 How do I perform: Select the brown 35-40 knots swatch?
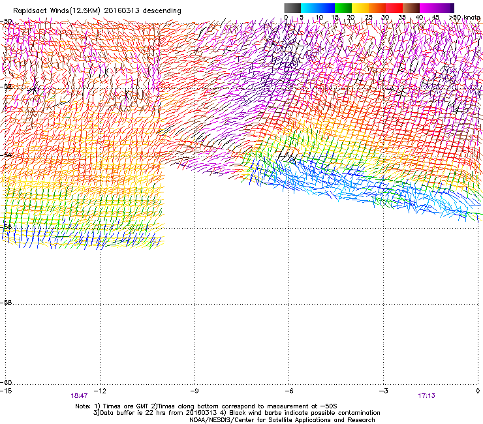(411, 8)
